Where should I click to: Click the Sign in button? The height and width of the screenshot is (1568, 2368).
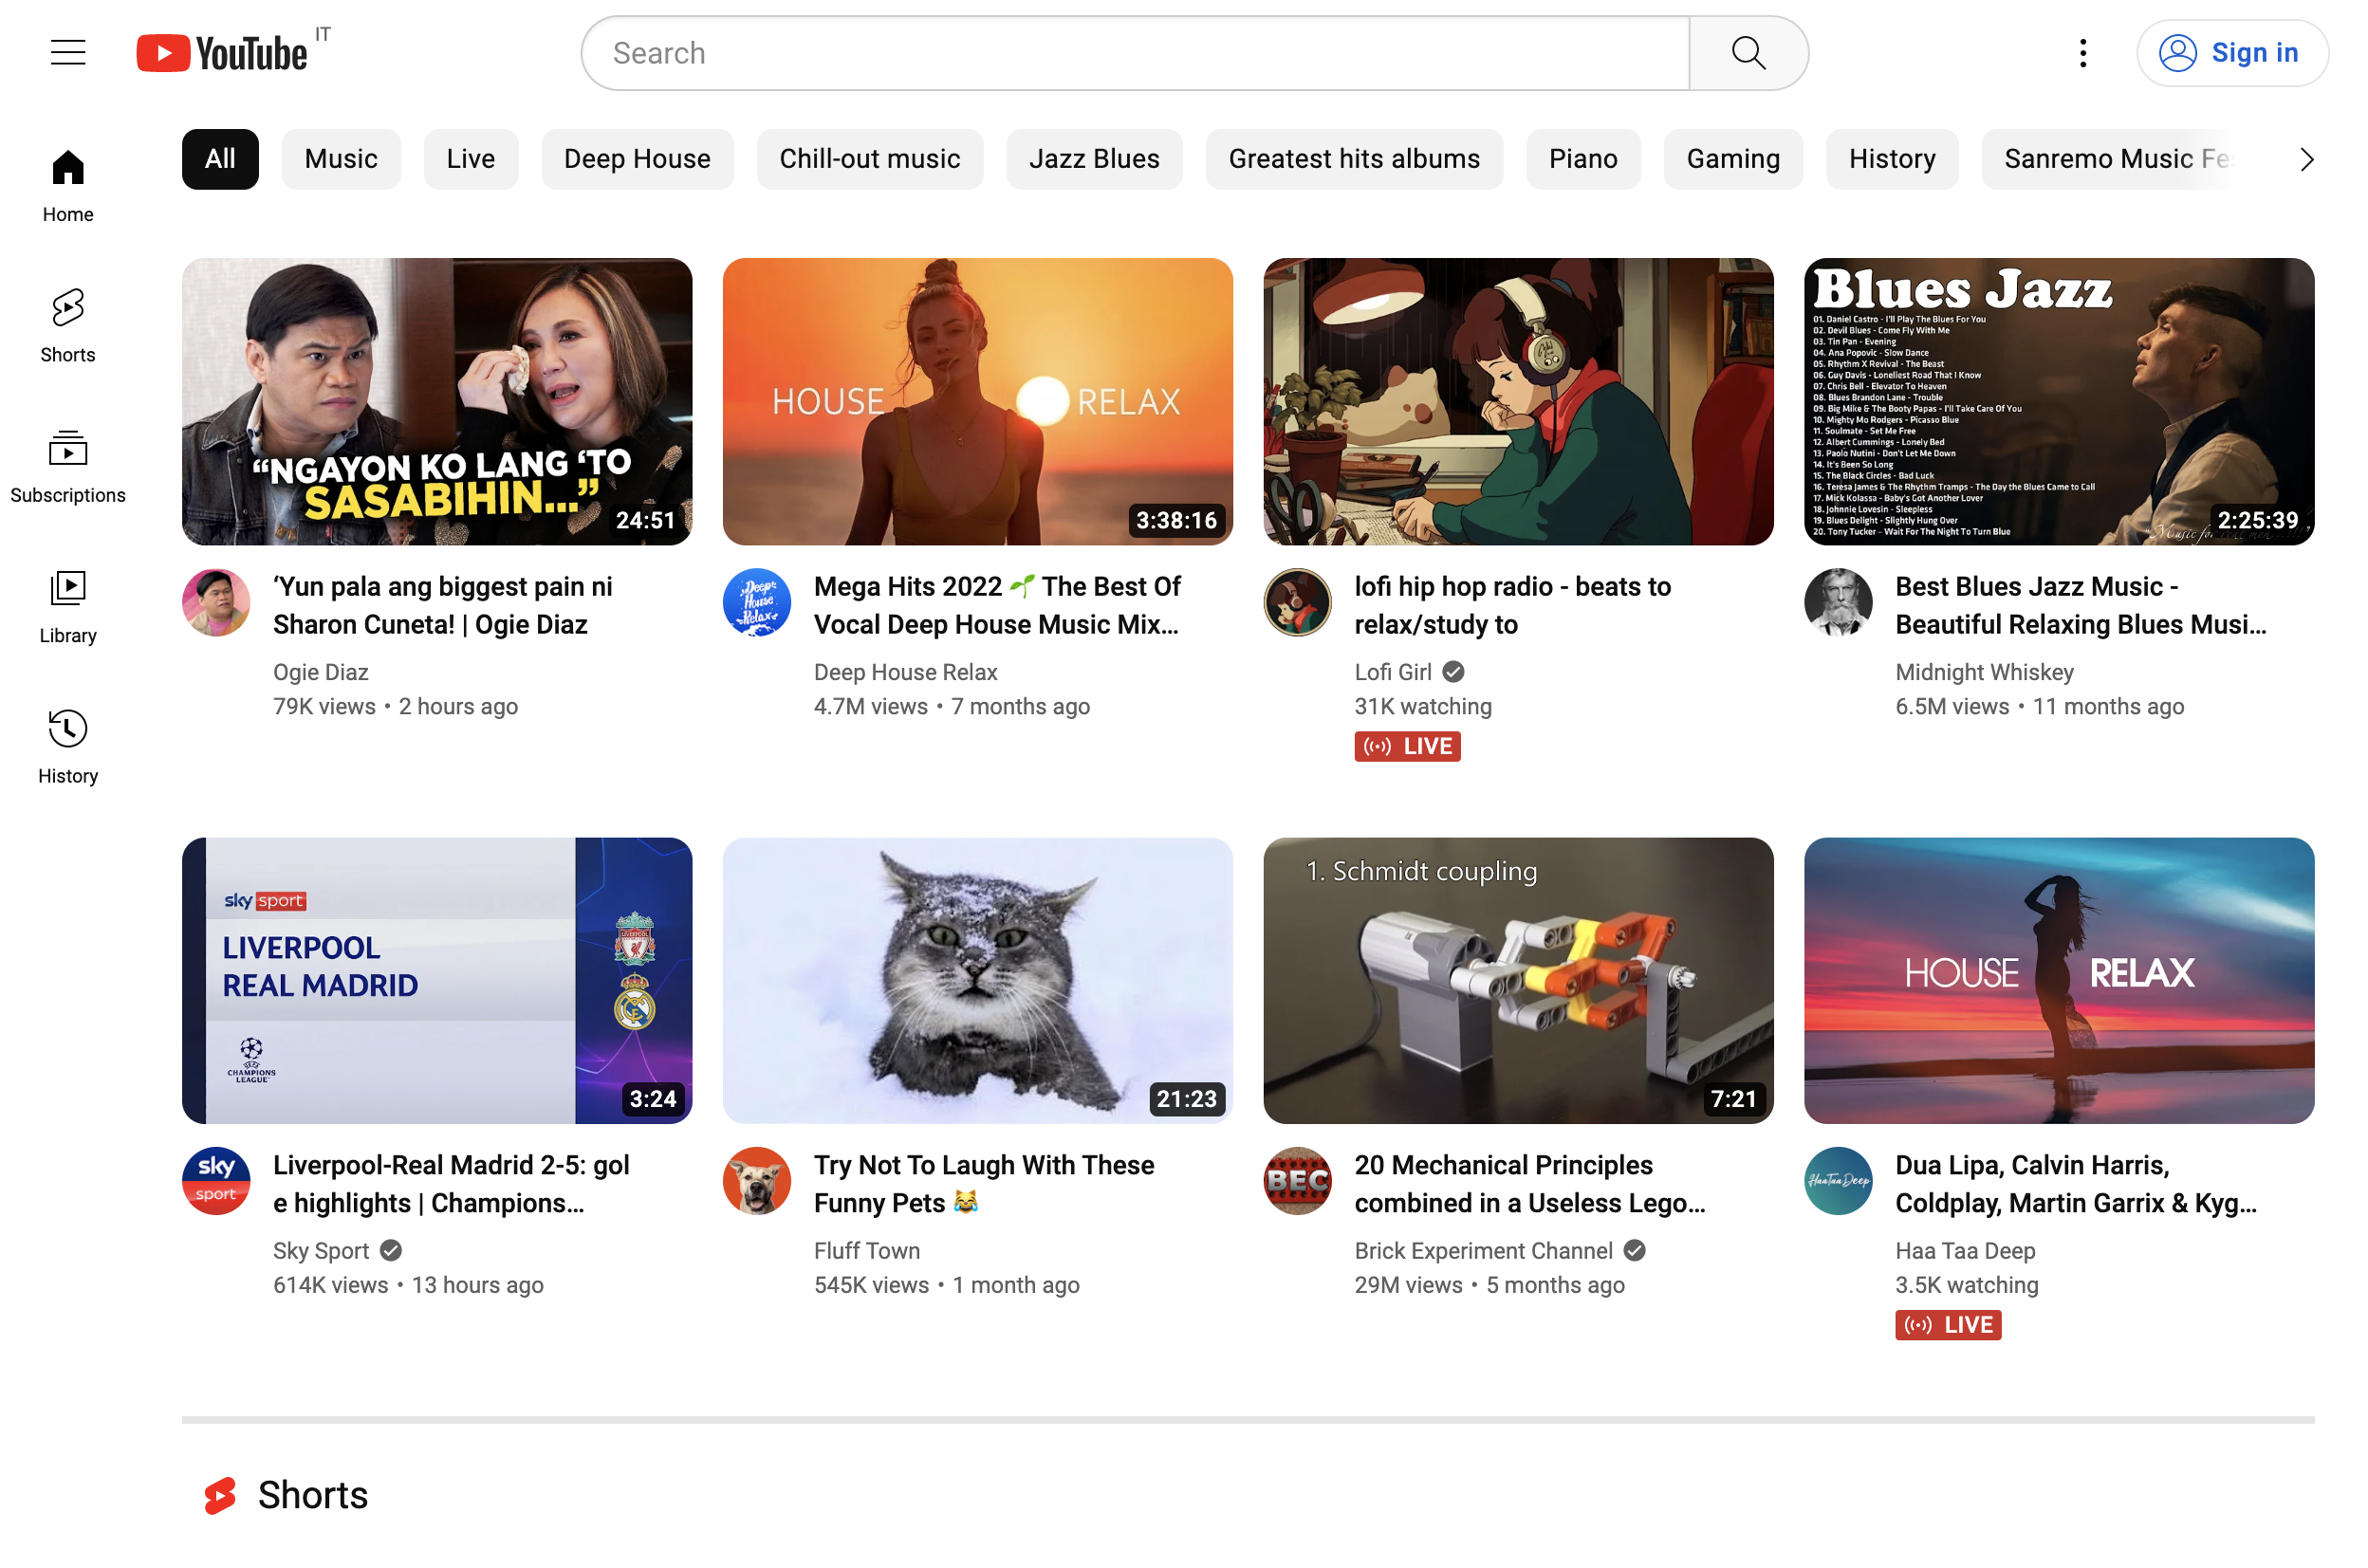click(2232, 53)
